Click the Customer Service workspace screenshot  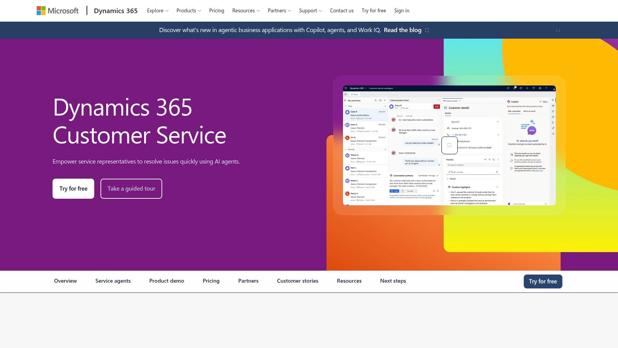[449, 145]
